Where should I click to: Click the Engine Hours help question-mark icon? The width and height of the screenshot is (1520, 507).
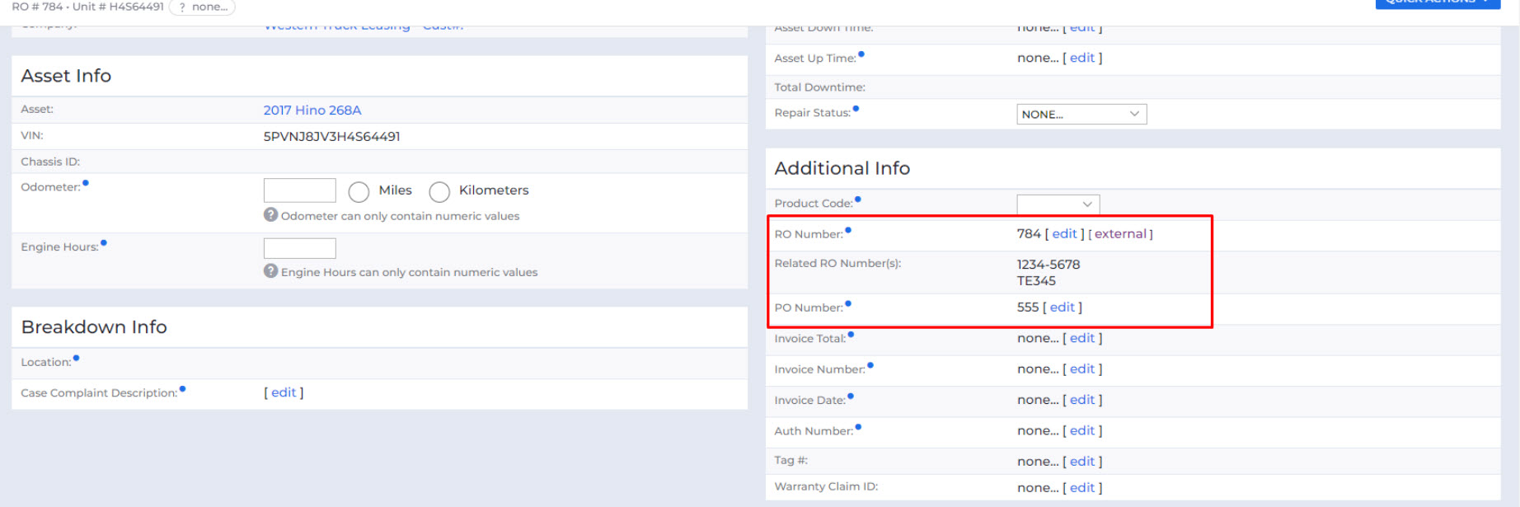click(x=270, y=270)
